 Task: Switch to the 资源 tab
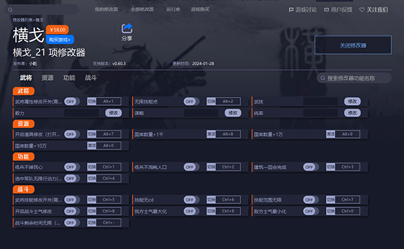(47, 78)
